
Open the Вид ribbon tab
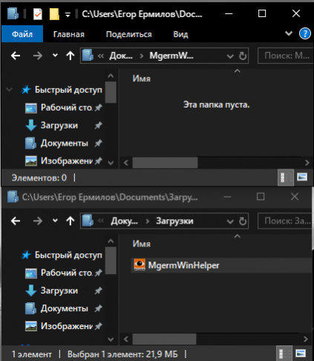180,34
